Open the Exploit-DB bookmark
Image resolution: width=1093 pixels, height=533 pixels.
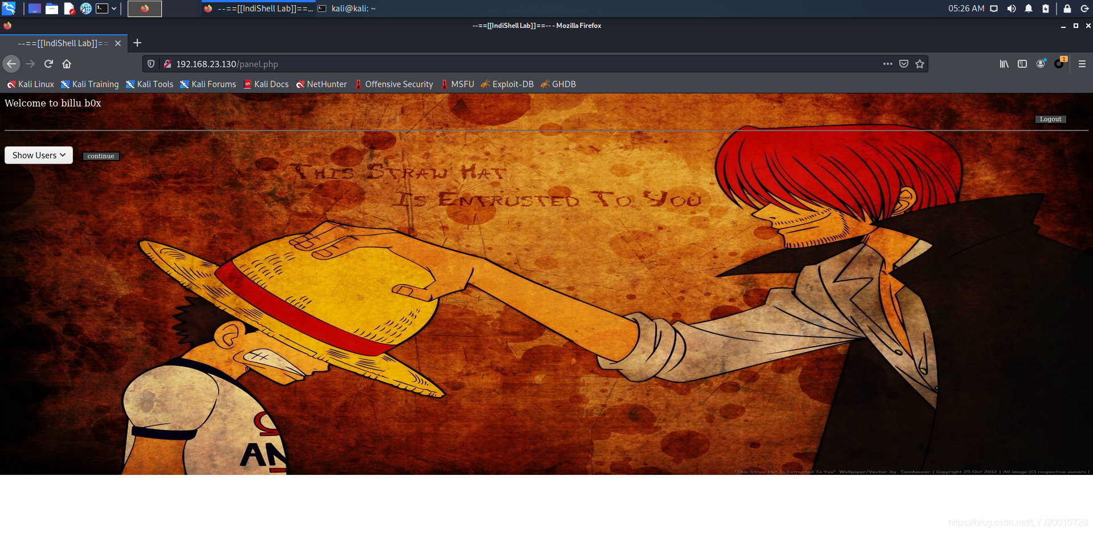(x=507, y=84)
